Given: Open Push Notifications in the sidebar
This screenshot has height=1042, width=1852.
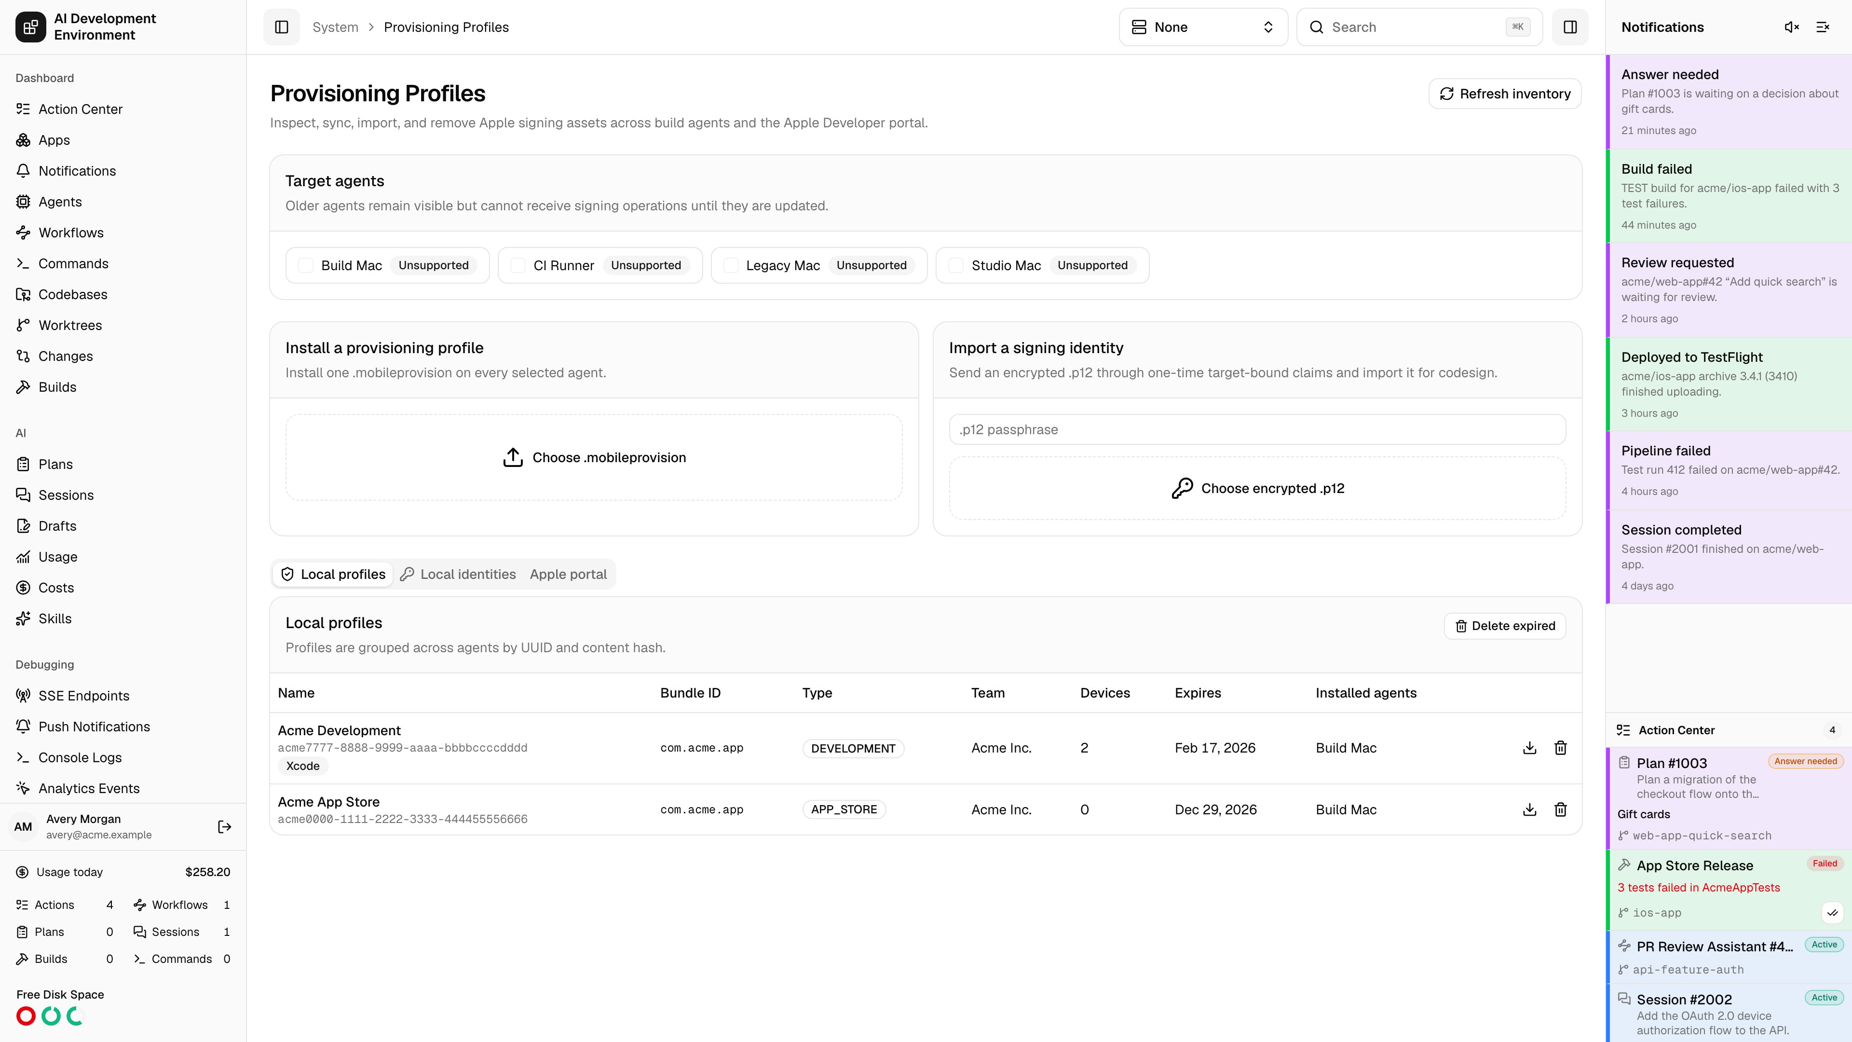Looking at the screenshot, I should point(123,727).
